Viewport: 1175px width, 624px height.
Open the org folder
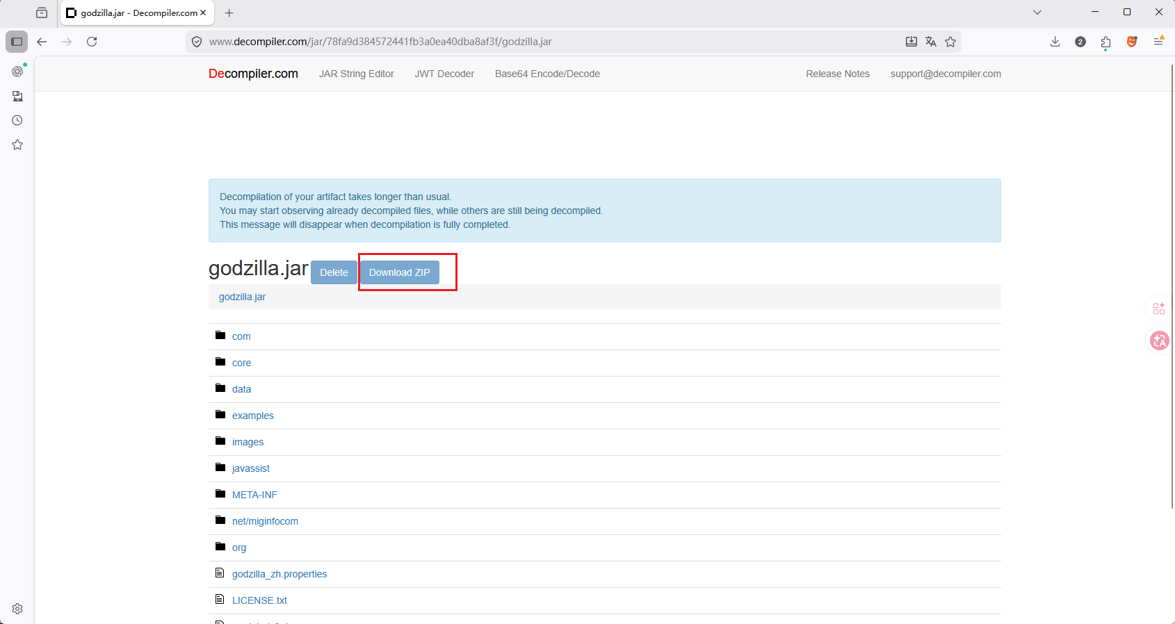tap(239, 548)
